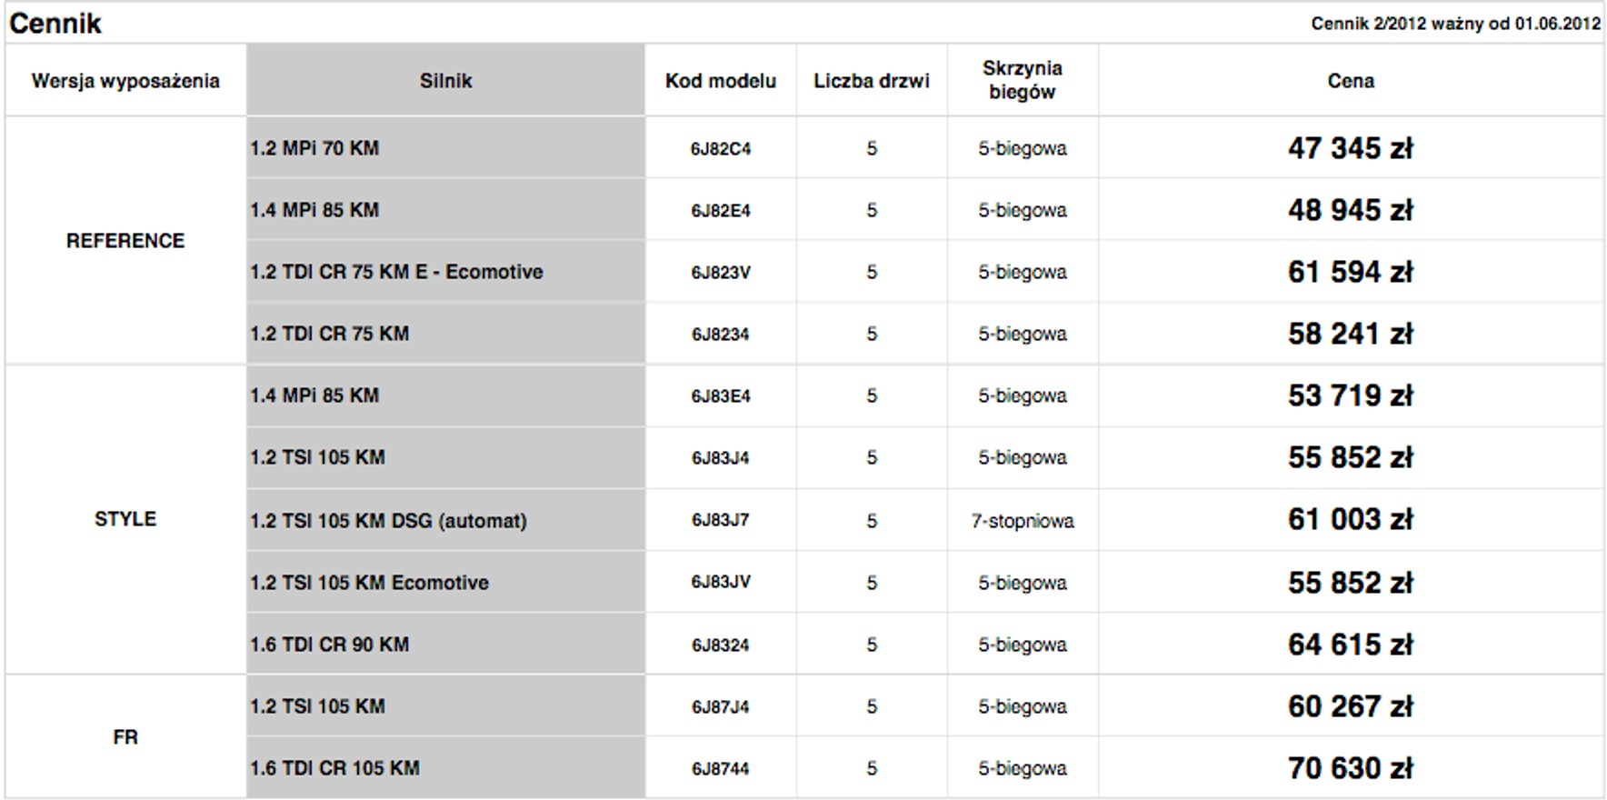This screenshot has width=1607, height=800.
Task: Select the 47 345 zł price
Action: coord(1351,148)
